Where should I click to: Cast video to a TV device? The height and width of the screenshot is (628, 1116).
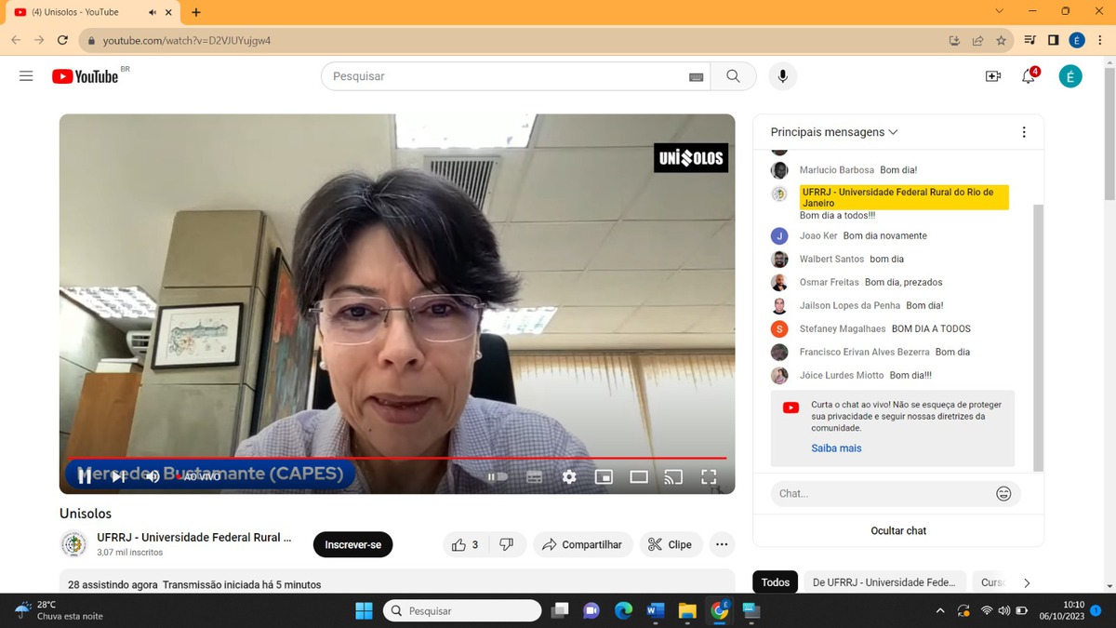click(x=673, y=477)
